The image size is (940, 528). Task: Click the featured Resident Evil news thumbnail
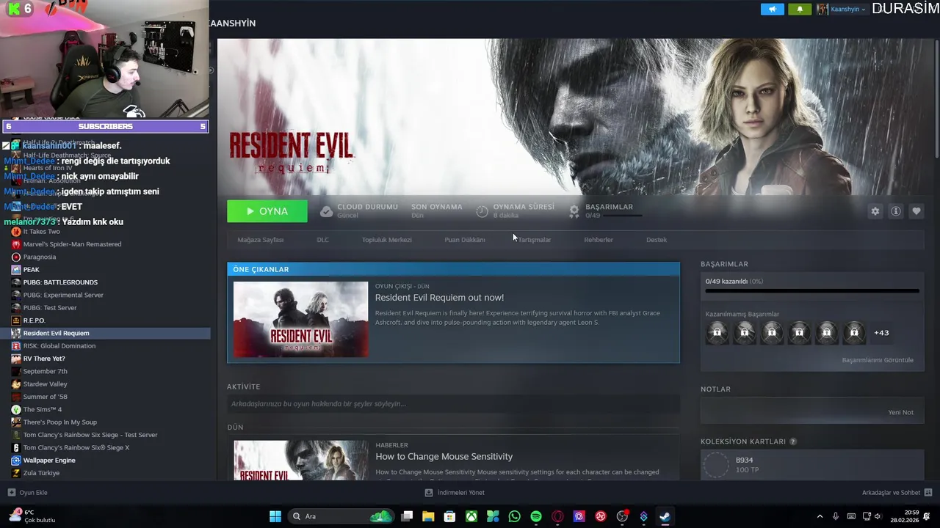point(300,320)
